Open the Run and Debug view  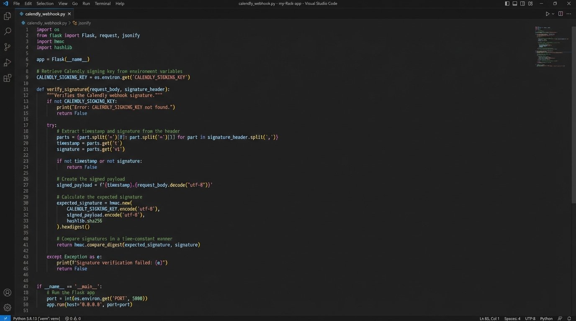7,63
